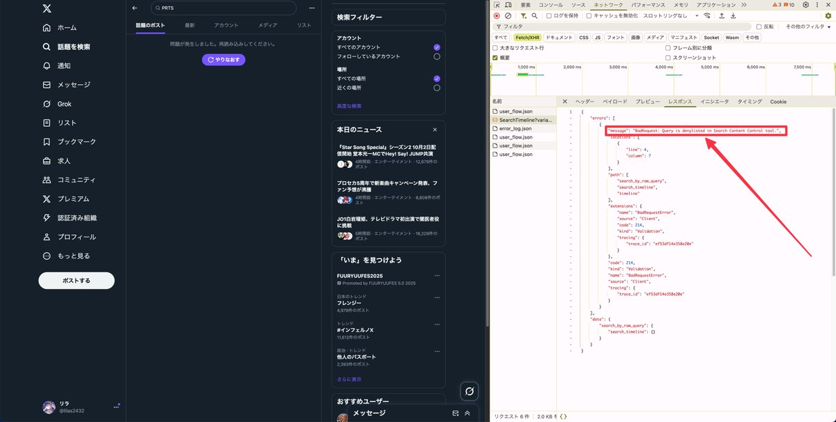Screen dimensions: 836x422
Task: Open the 高度な検索 link
Action: (x=349, y=106)
